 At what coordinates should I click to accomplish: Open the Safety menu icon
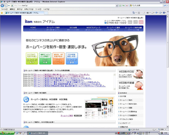tap(157, 12)
